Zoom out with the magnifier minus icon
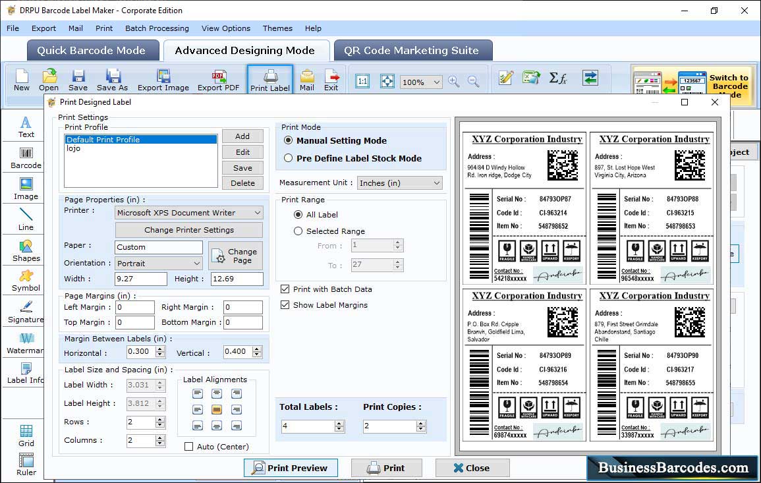The width and height of the screenshot is (761, 483). pos(473,81)
